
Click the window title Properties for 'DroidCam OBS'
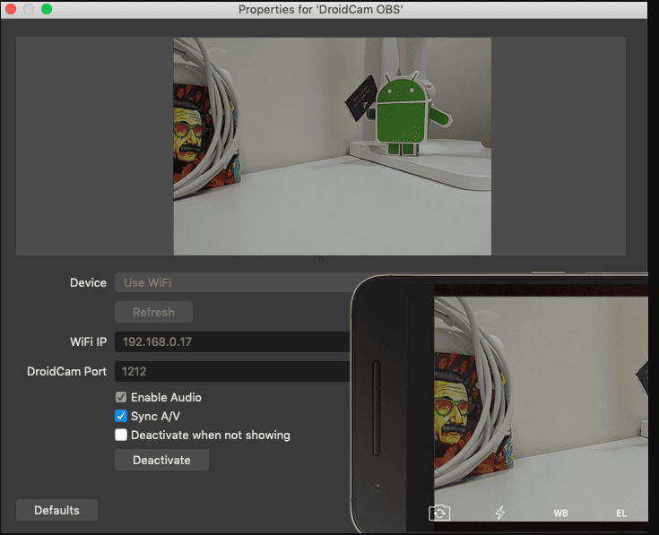pos(321,9)
